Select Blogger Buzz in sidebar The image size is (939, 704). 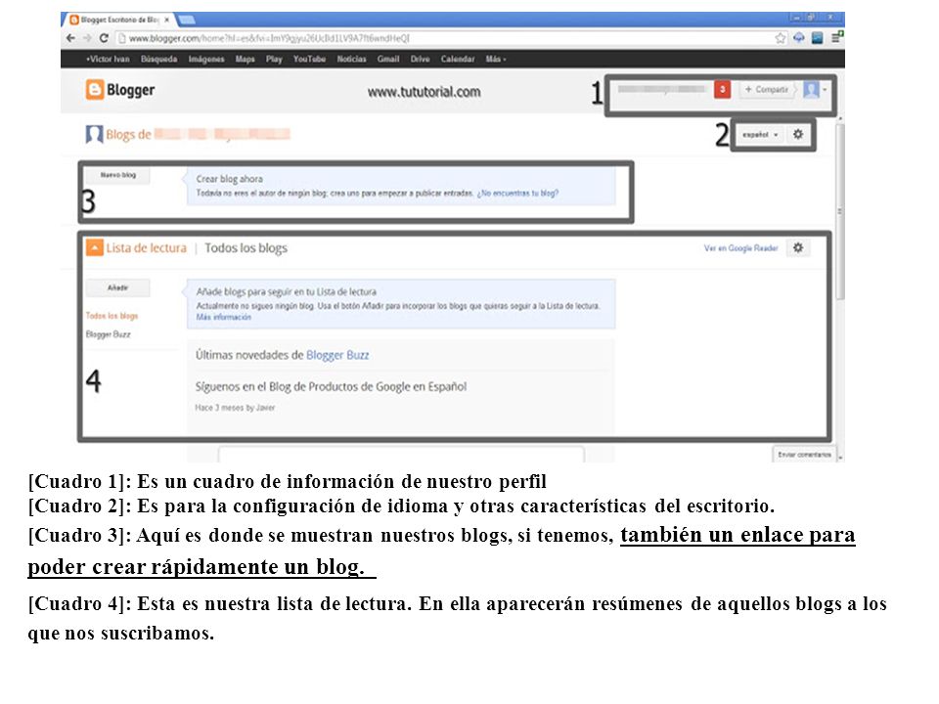coord(108,334)
